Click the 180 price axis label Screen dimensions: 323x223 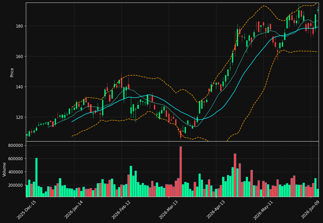click(20, 26)
